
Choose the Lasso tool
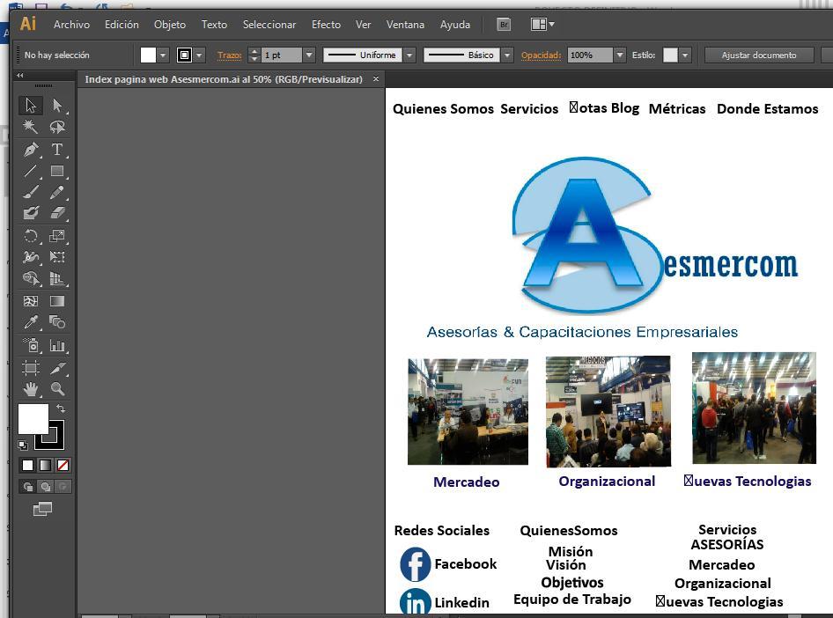point(57,127)
